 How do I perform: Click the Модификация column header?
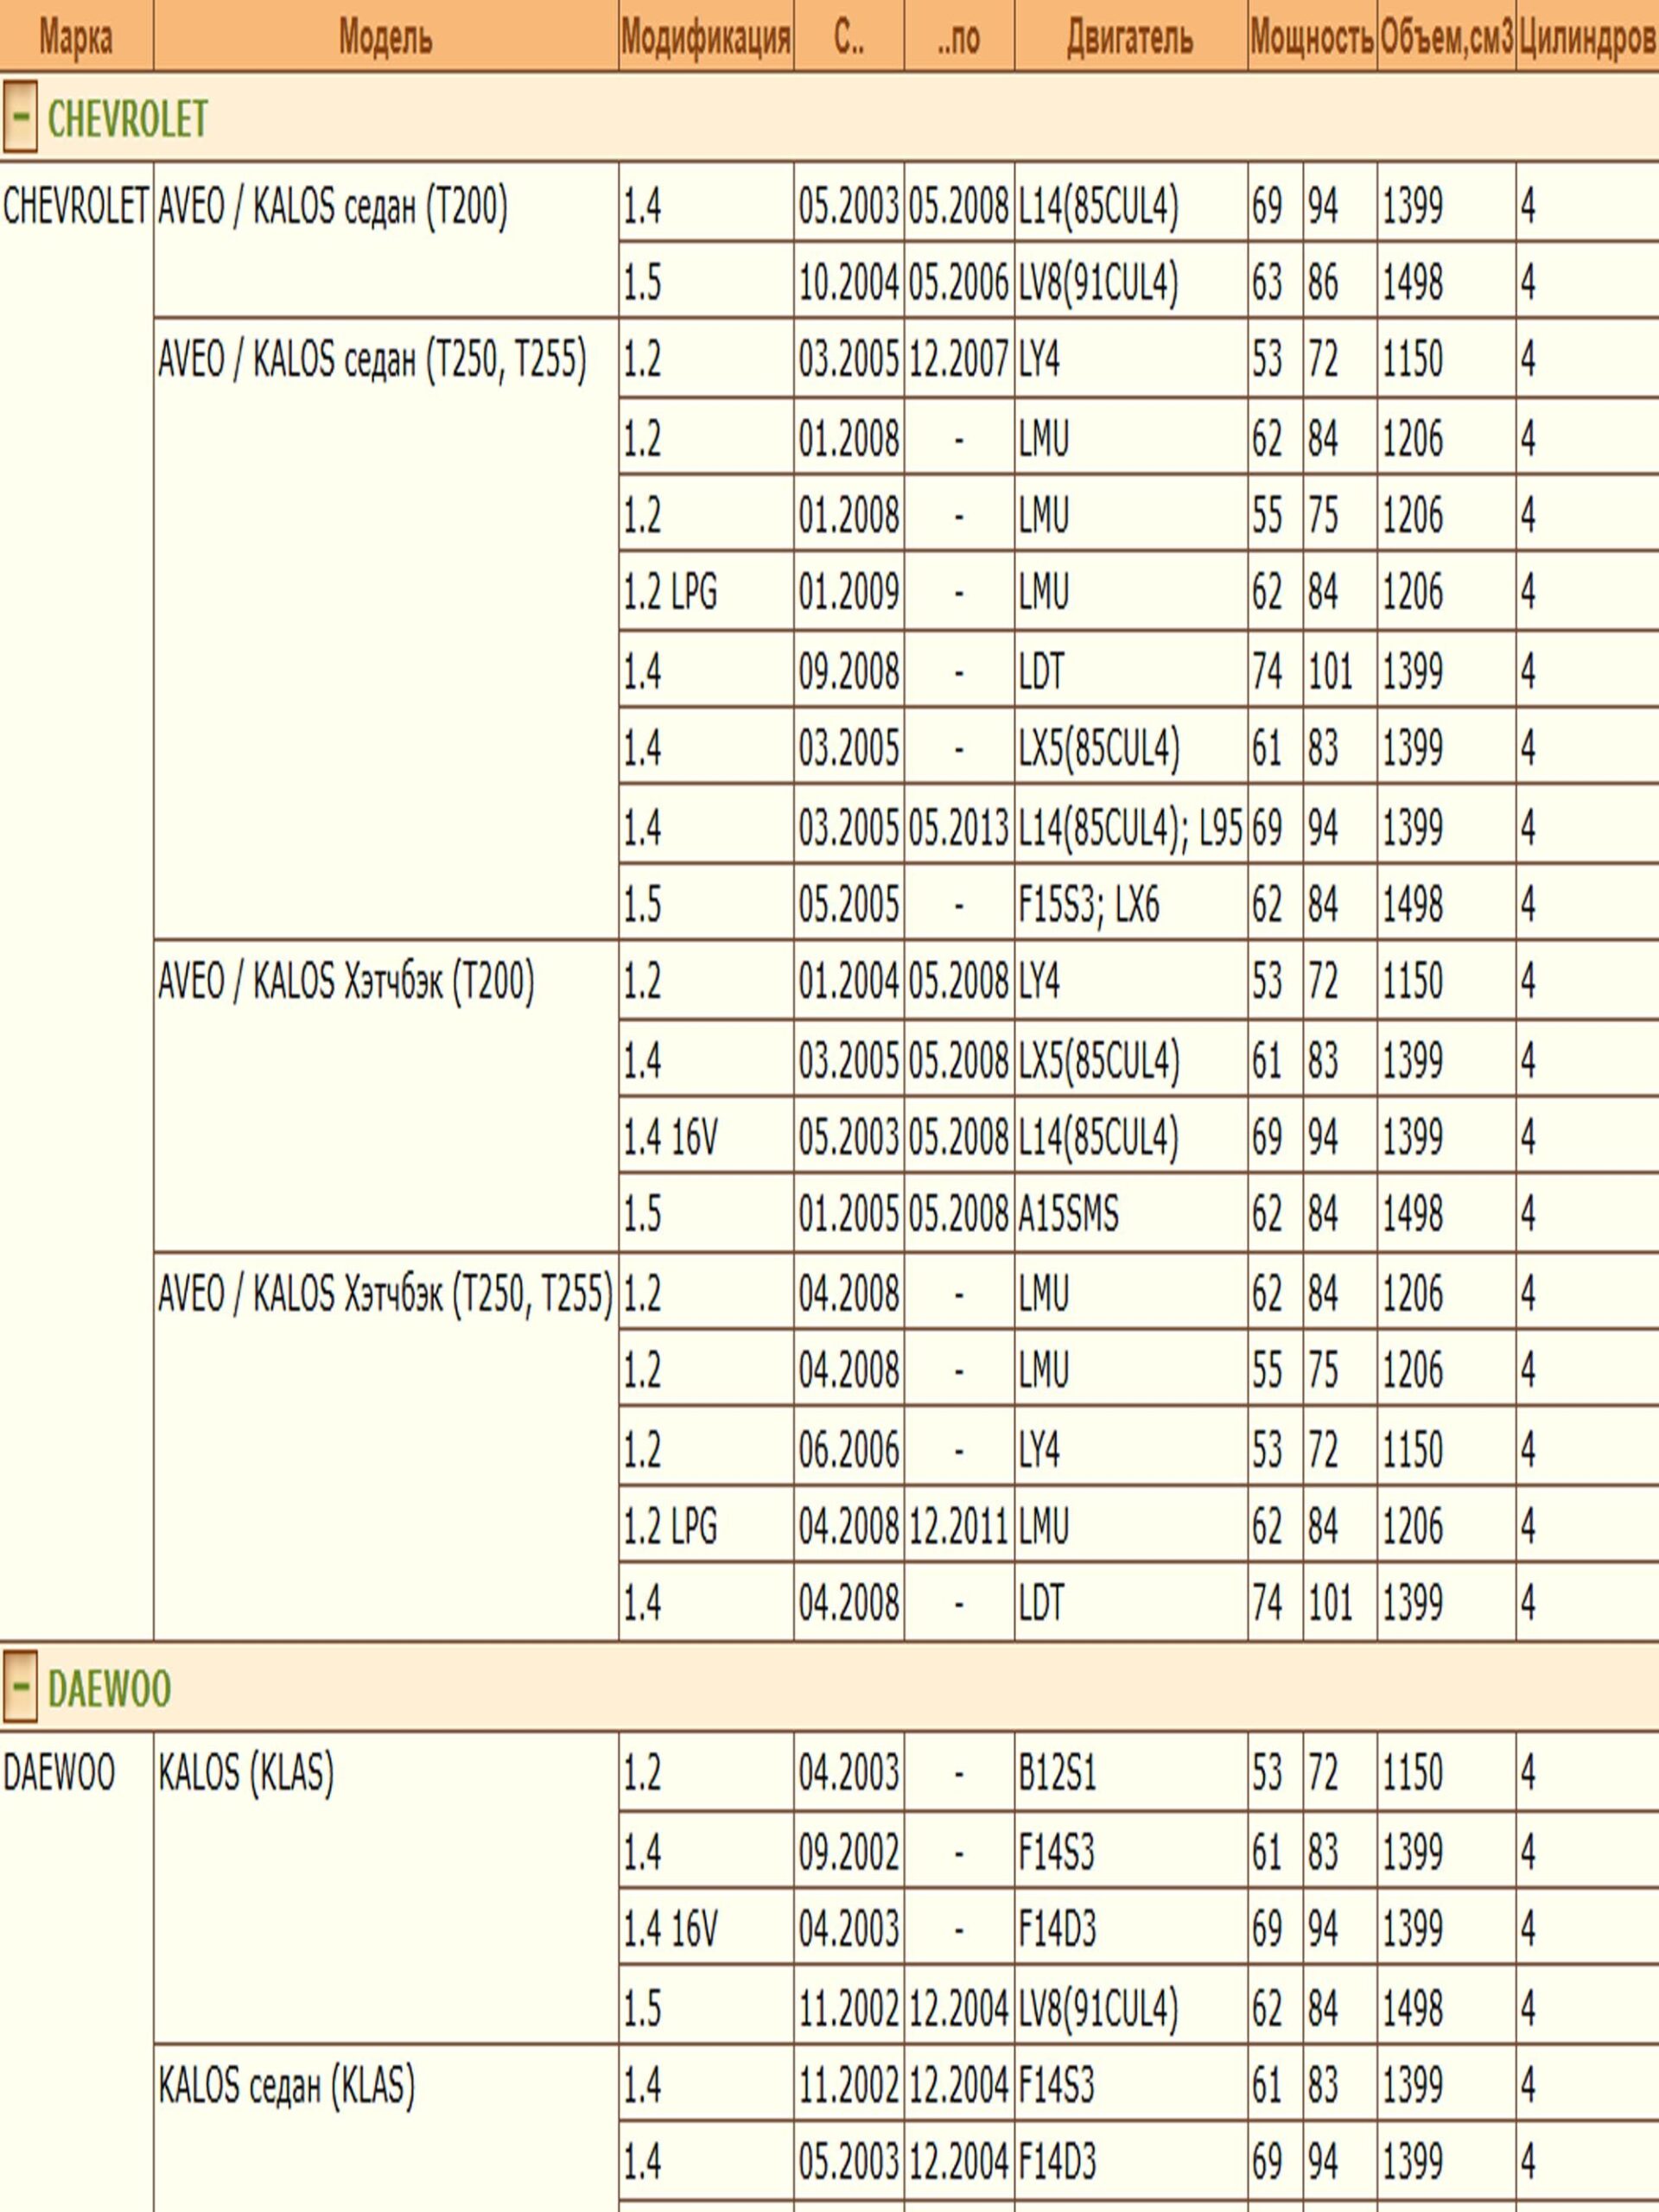705,38
